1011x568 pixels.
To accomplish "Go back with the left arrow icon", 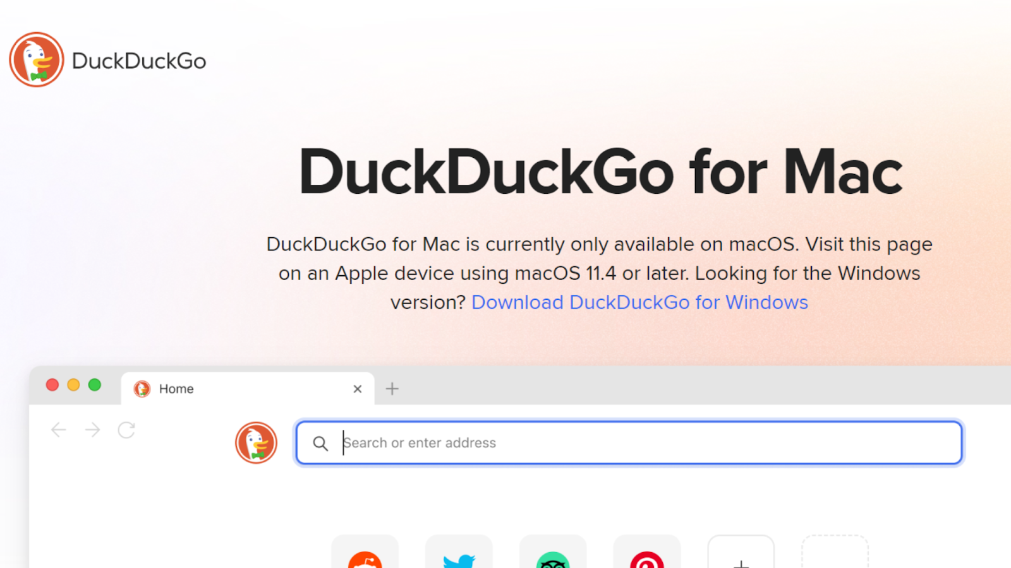I will (59, 430).
